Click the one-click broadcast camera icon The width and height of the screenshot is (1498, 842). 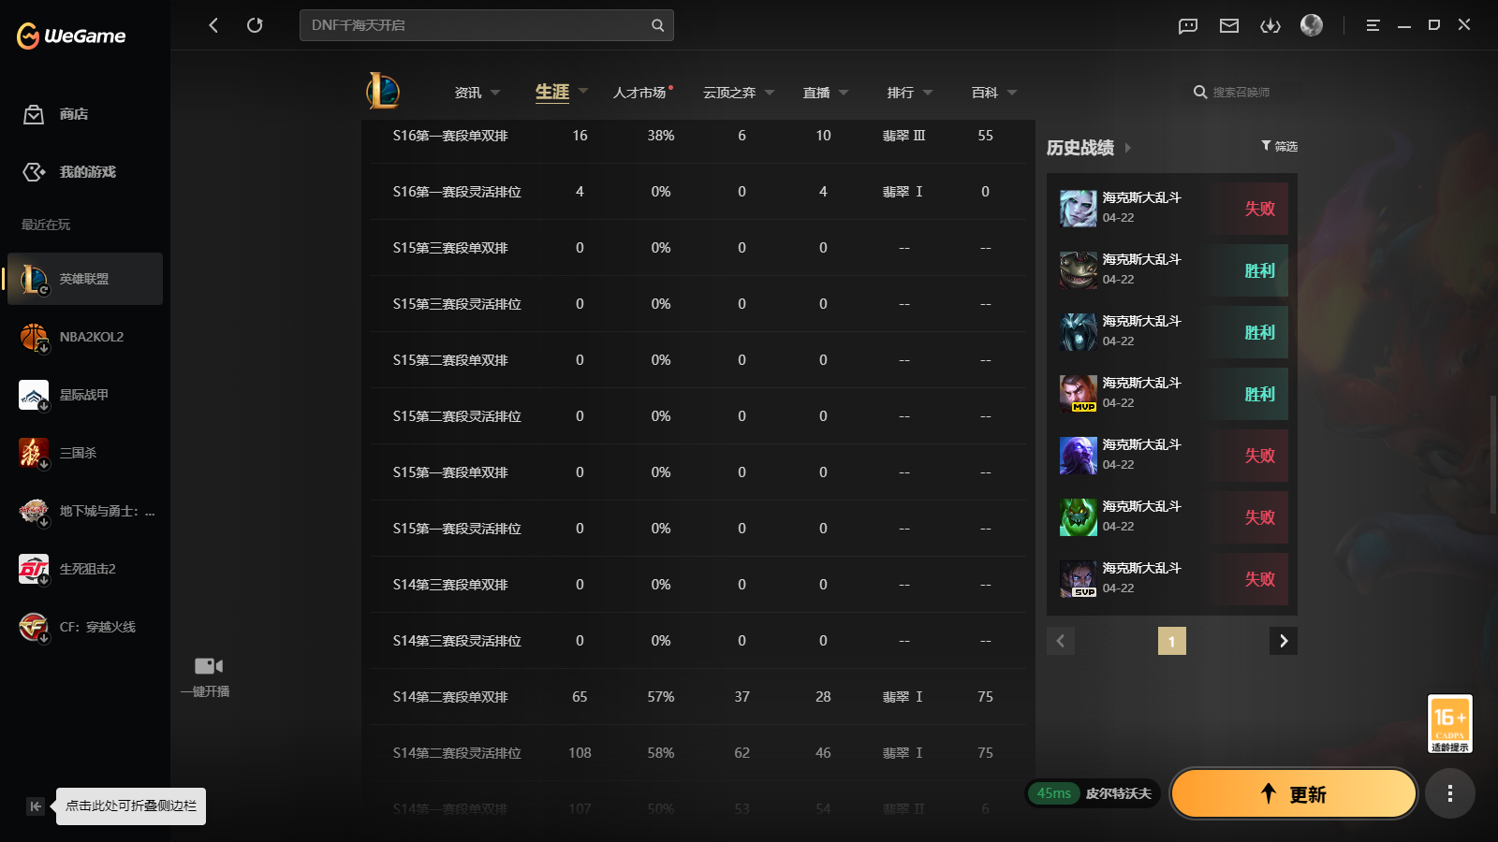[208, 666]
